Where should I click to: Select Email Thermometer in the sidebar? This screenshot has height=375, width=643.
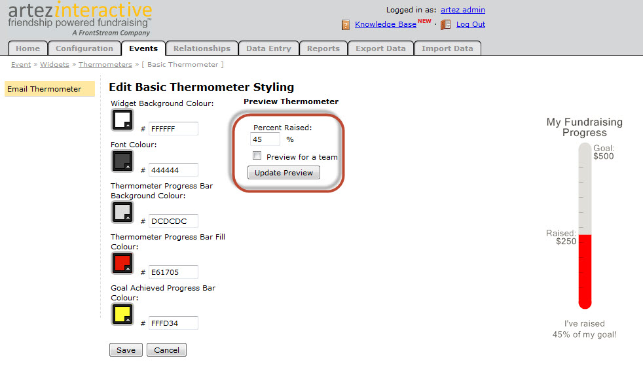(50, 89)
